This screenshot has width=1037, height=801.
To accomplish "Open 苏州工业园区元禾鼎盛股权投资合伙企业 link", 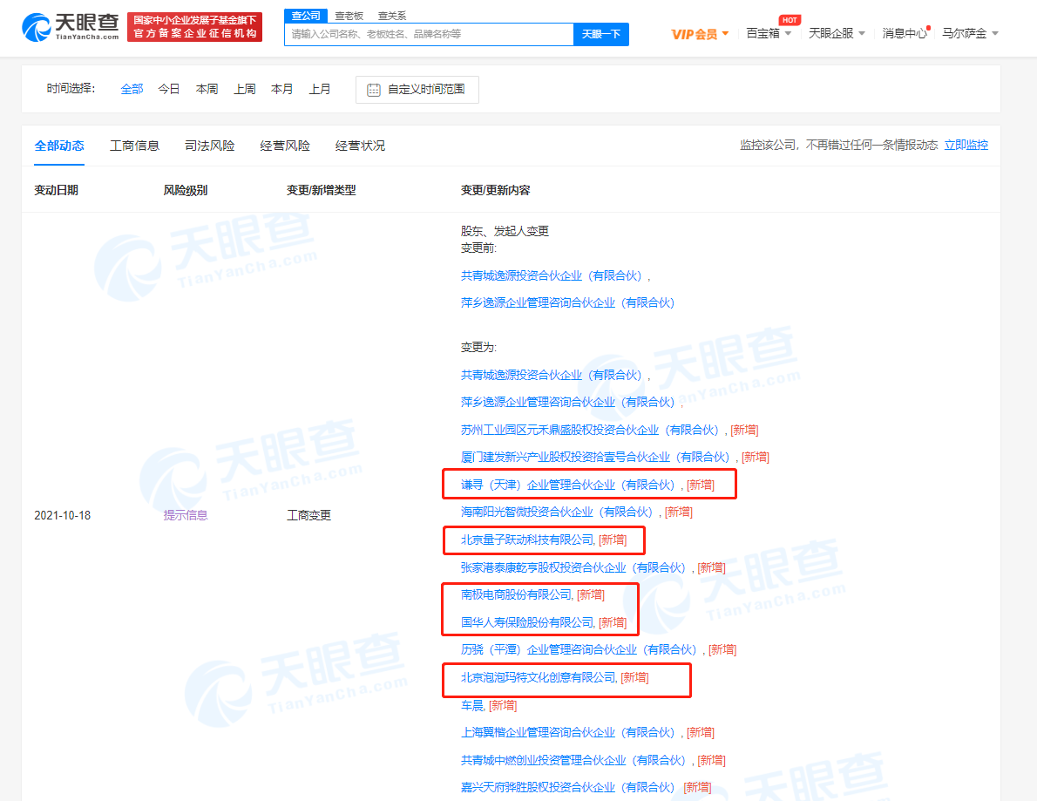I will [x=590, y=430].
